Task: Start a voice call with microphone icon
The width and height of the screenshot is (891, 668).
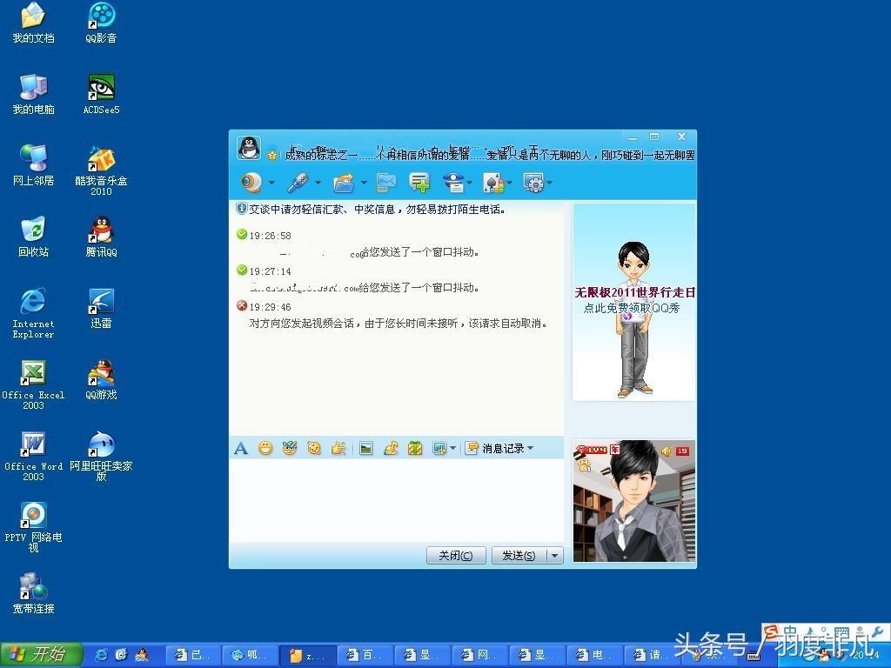Action: [x=298, y=183]
